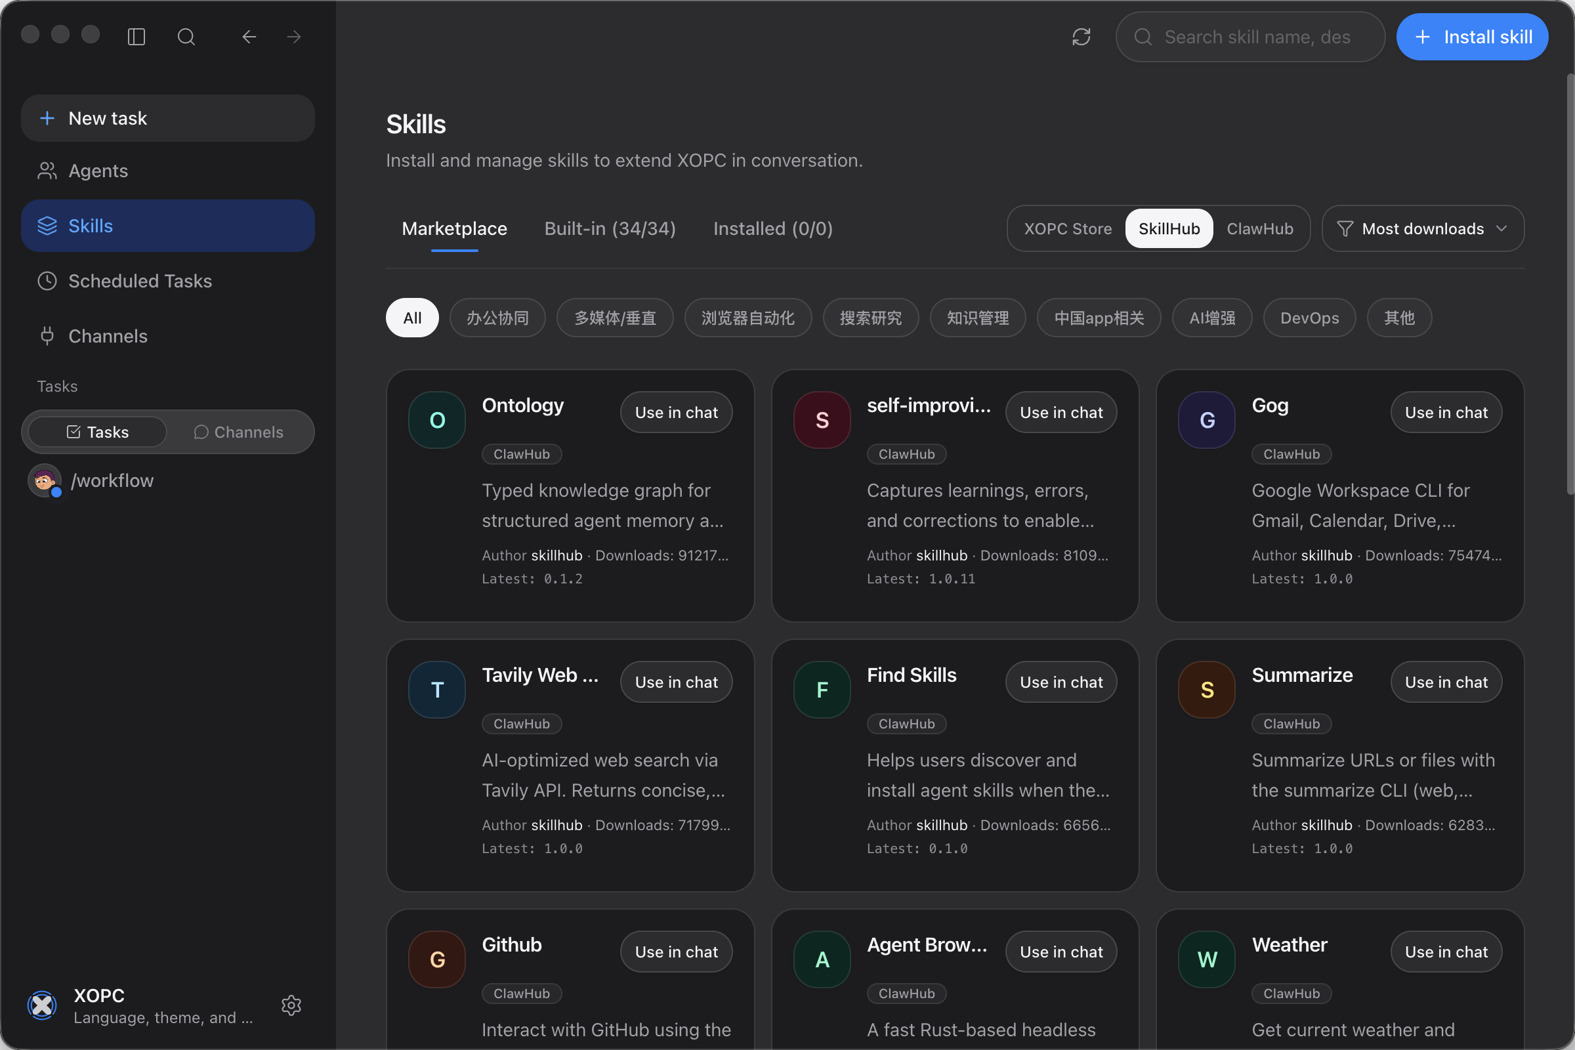Switch to the Marketplace tab
The width and height of the screenshot is (1575, 1050).
pyautogui.click(x=454, y=228)
